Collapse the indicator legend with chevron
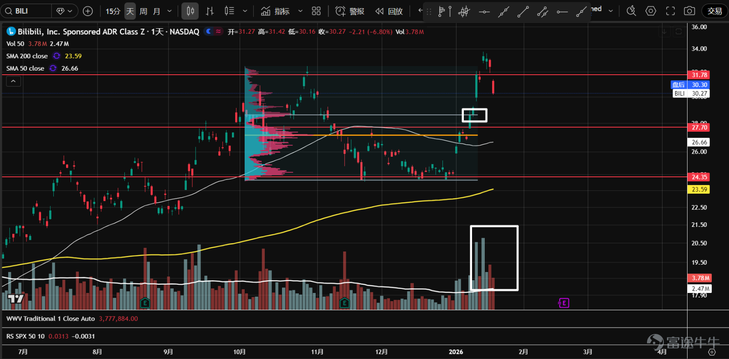This screenshot has width=729, height=359. [x=14, y=81]
